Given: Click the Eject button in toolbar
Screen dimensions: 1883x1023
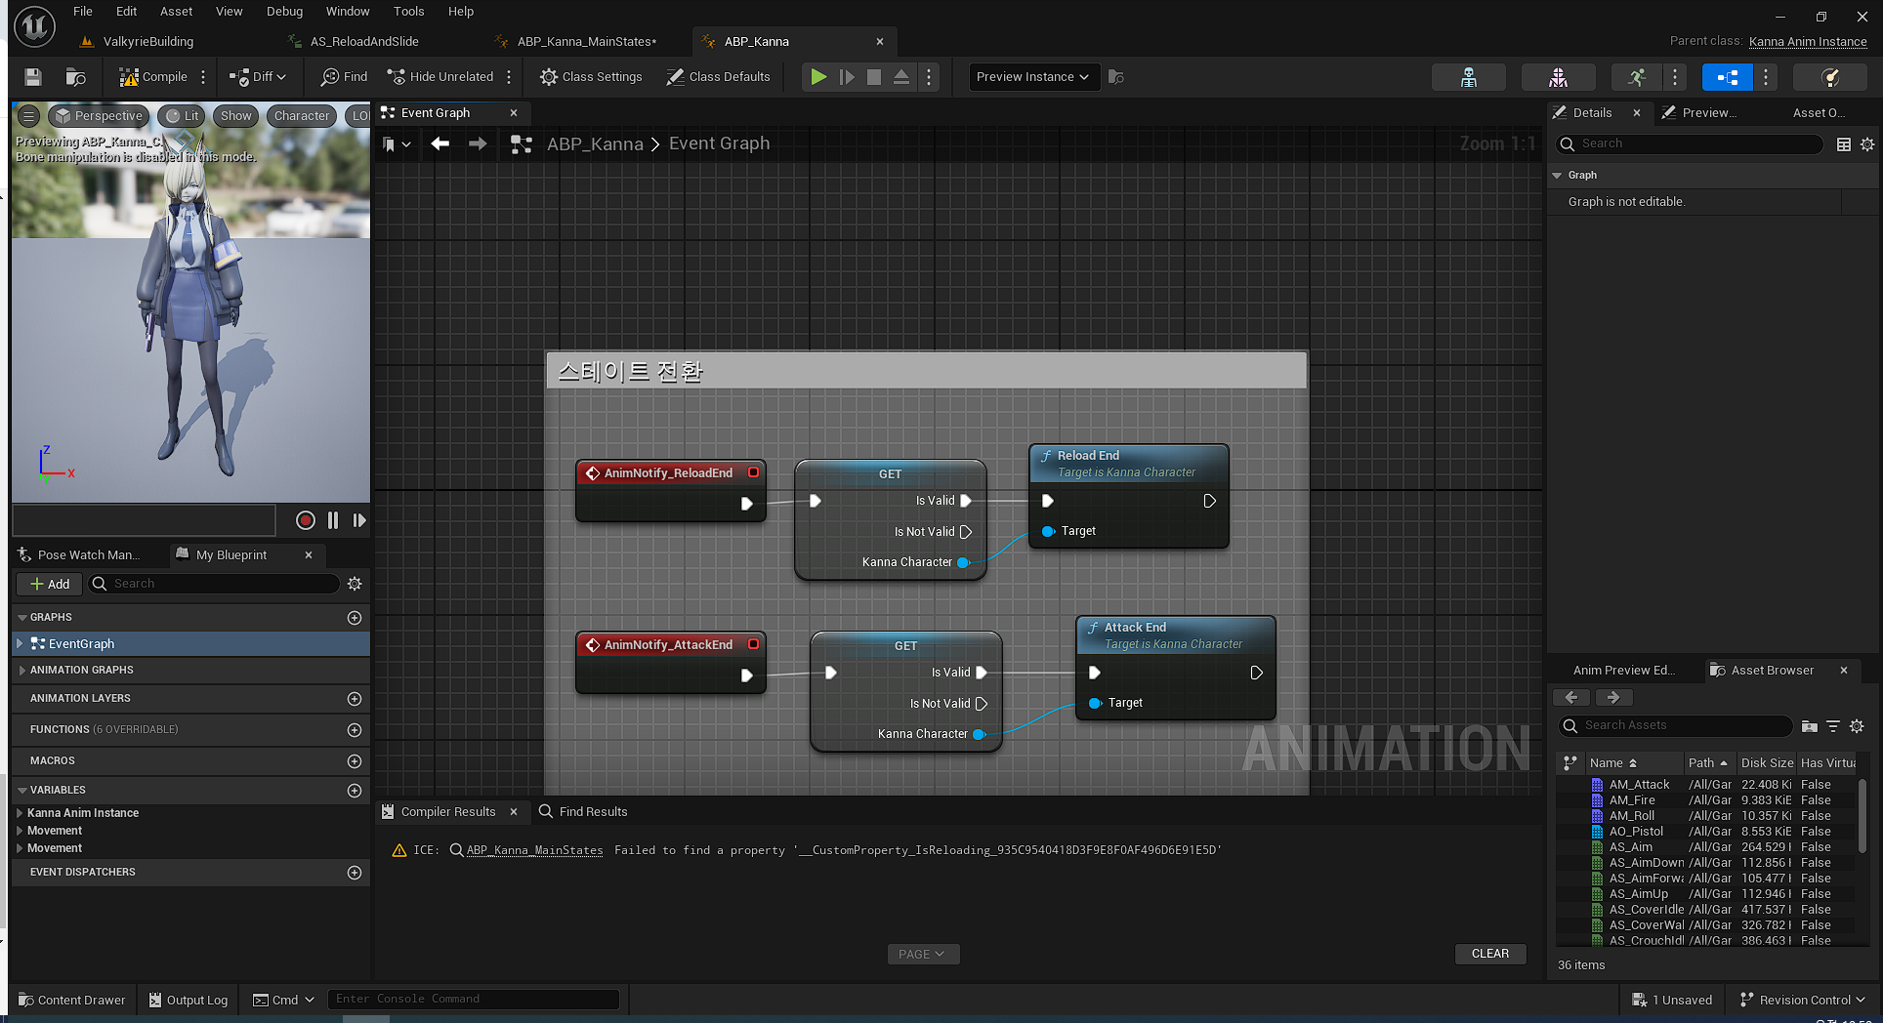Looking at the screenshot, I should (901, 77).
